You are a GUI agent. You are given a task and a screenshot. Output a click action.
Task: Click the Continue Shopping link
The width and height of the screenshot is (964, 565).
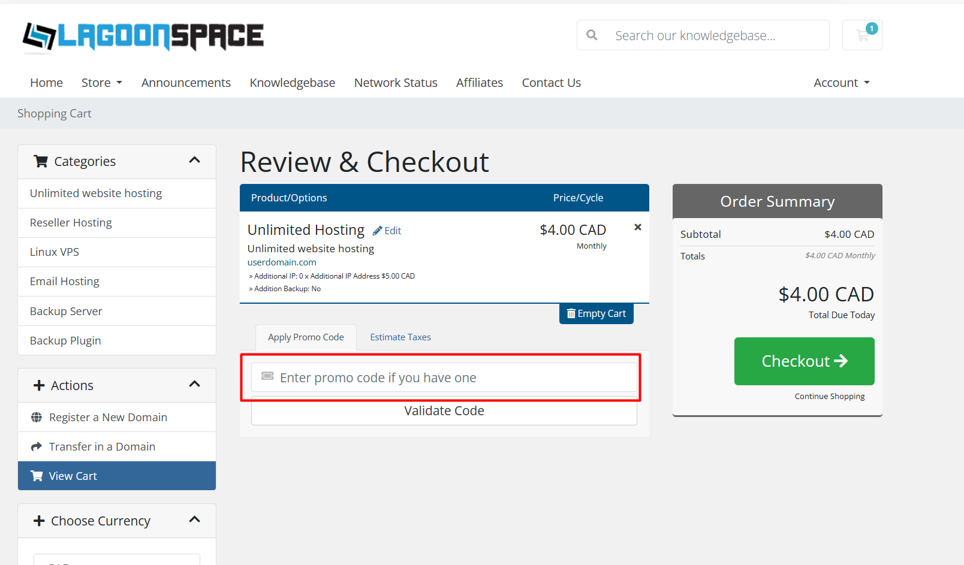click(829, 396)
